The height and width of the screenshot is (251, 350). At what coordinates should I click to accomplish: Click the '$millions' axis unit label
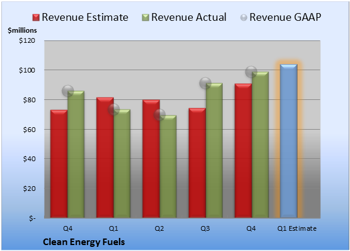coord(23,30)
